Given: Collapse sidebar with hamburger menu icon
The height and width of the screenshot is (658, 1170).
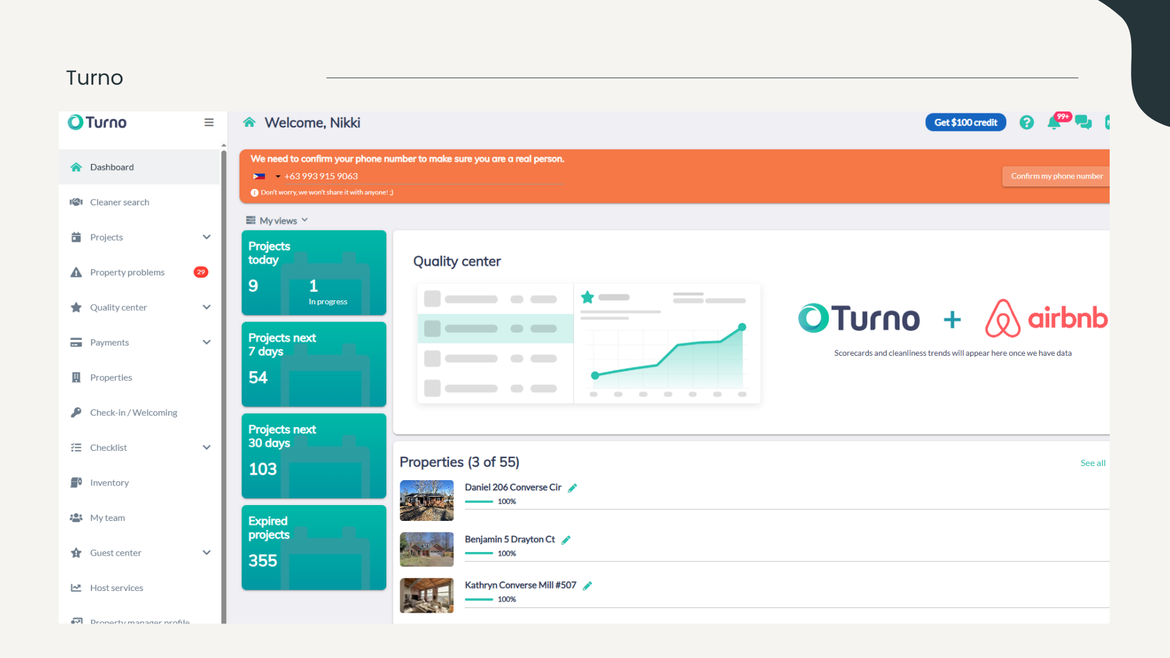Looking at the screenshot, I should [x=209, y=122].
